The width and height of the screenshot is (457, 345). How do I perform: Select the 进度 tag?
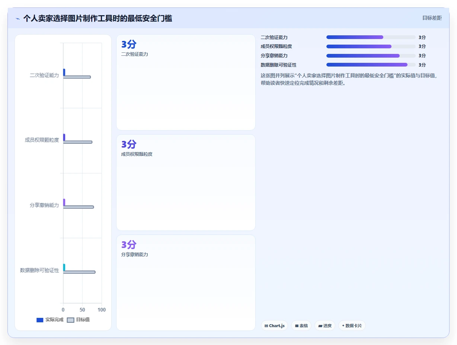325,326
